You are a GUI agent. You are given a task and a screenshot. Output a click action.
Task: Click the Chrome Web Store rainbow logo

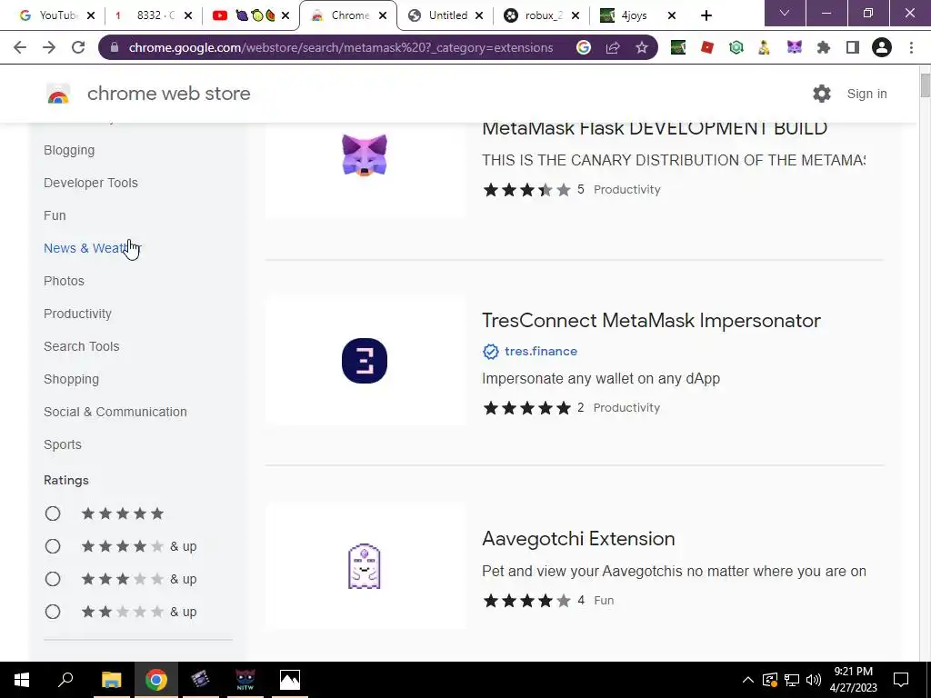[58, 94]
